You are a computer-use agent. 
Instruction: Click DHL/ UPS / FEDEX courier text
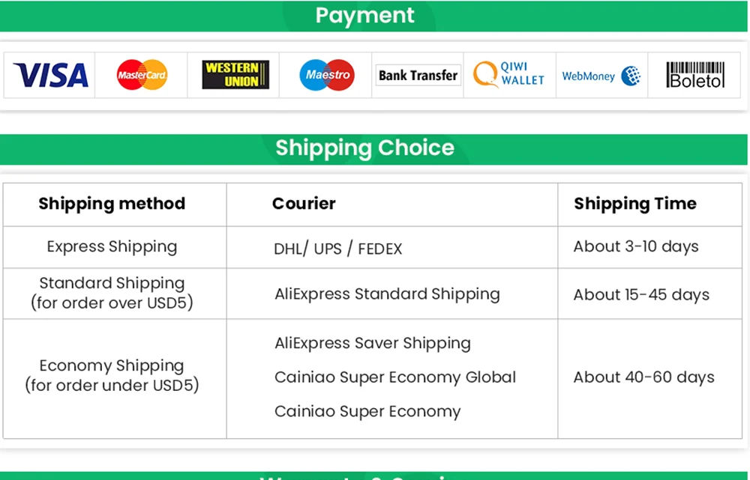[x=337, y=249]
